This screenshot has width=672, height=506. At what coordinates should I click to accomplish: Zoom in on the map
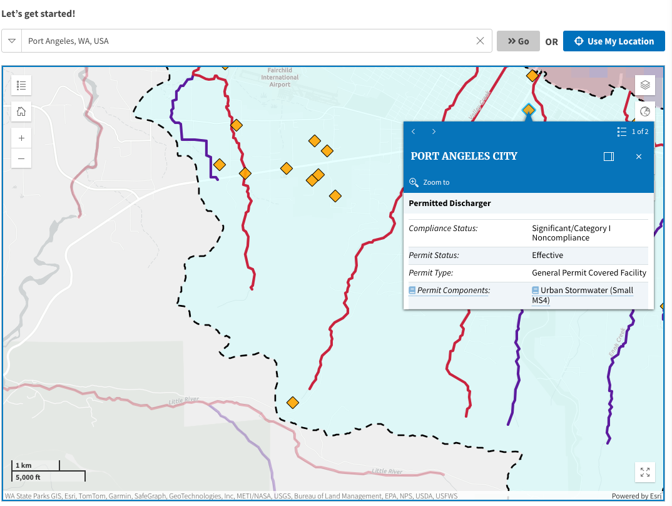(21, 138)
